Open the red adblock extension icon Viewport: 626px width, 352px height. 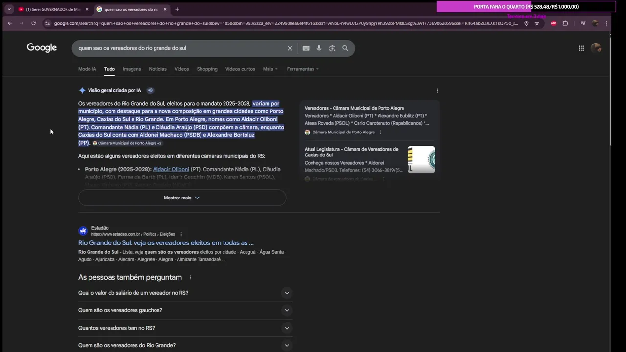click(x=554, y=23)
